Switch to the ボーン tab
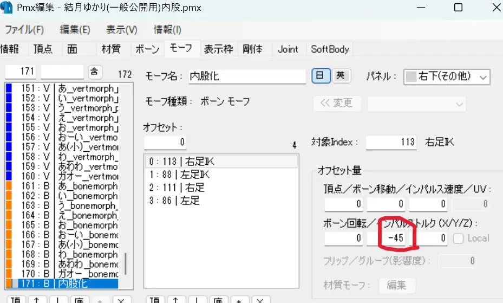The width and height of the screenshot is (503, 303). pyautogui.click(x=148, y=49)
